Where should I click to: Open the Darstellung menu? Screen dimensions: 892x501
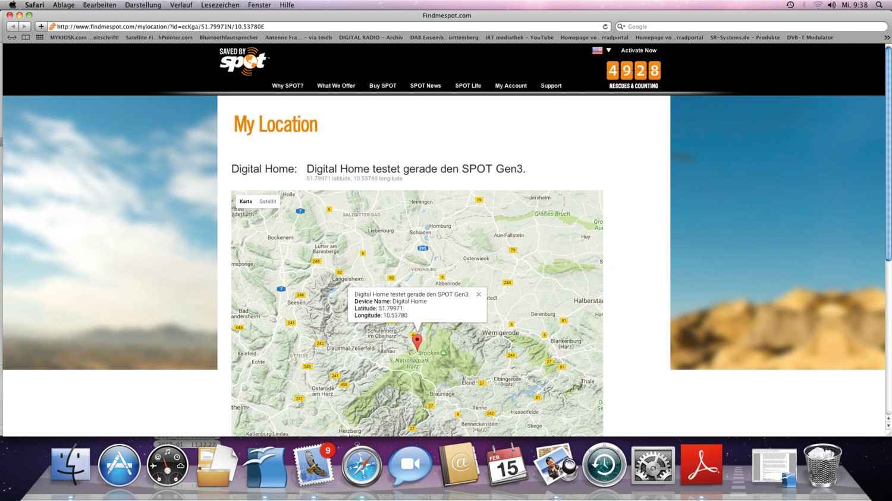click(x=143, y=5)
